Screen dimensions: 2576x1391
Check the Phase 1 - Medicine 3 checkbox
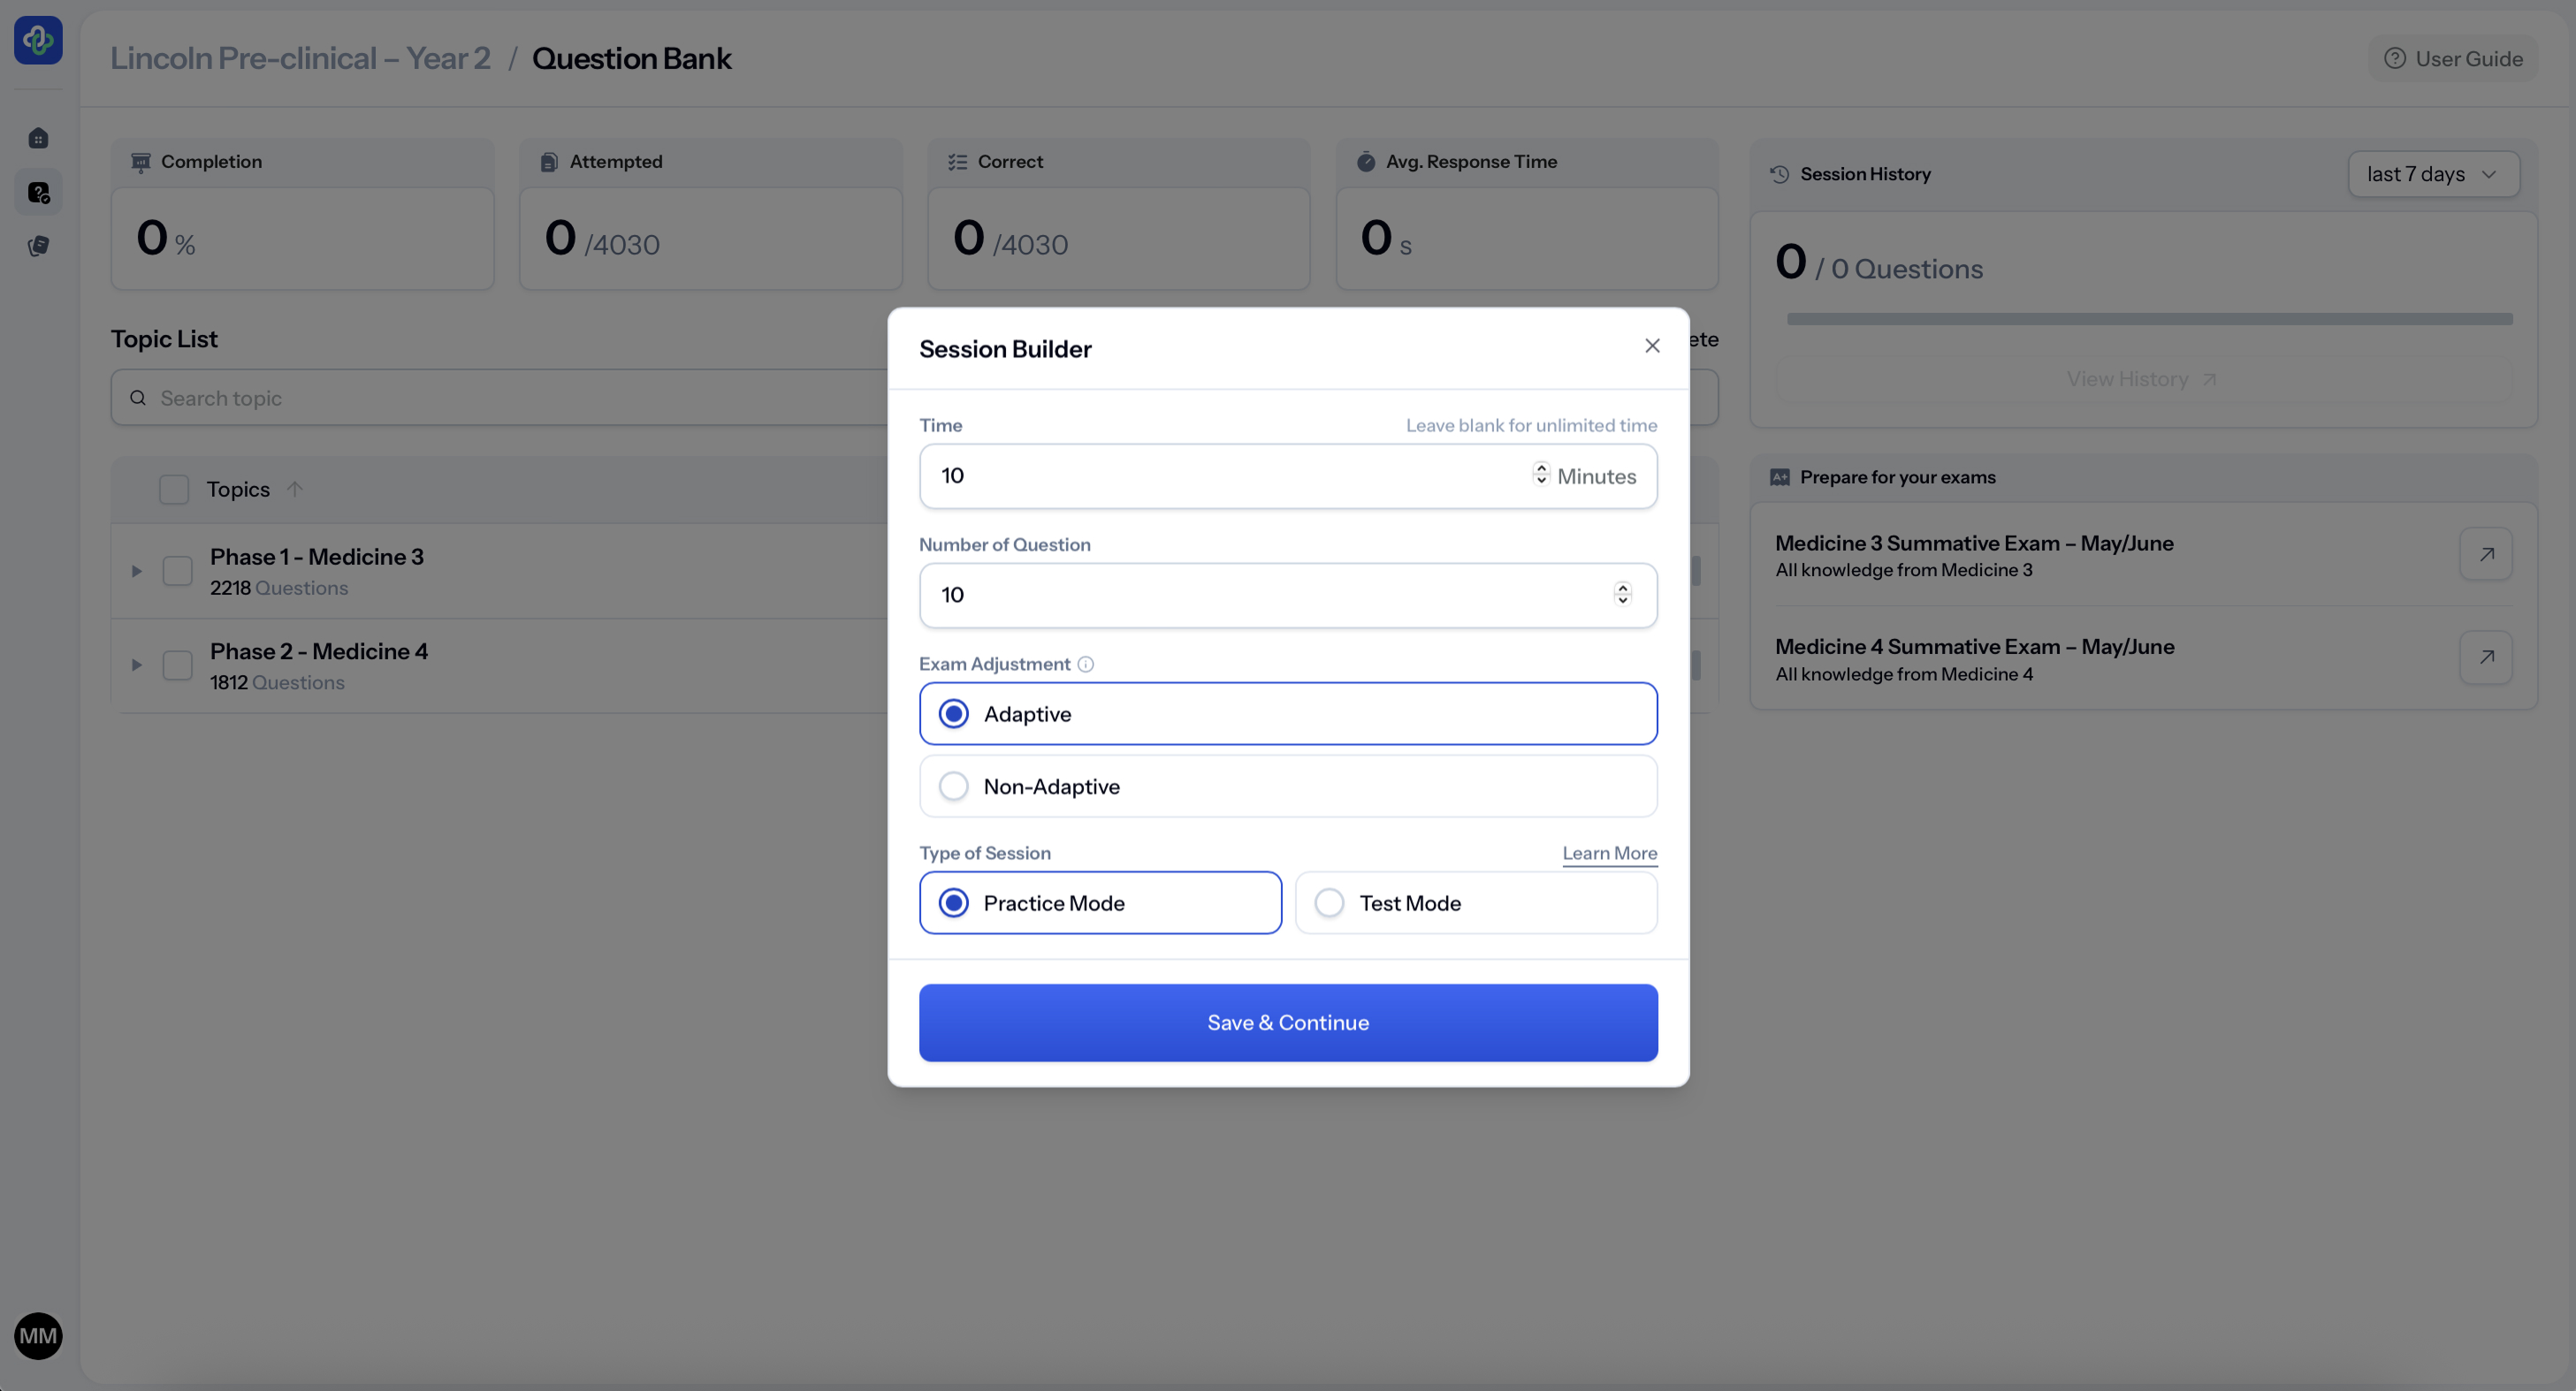177,571
